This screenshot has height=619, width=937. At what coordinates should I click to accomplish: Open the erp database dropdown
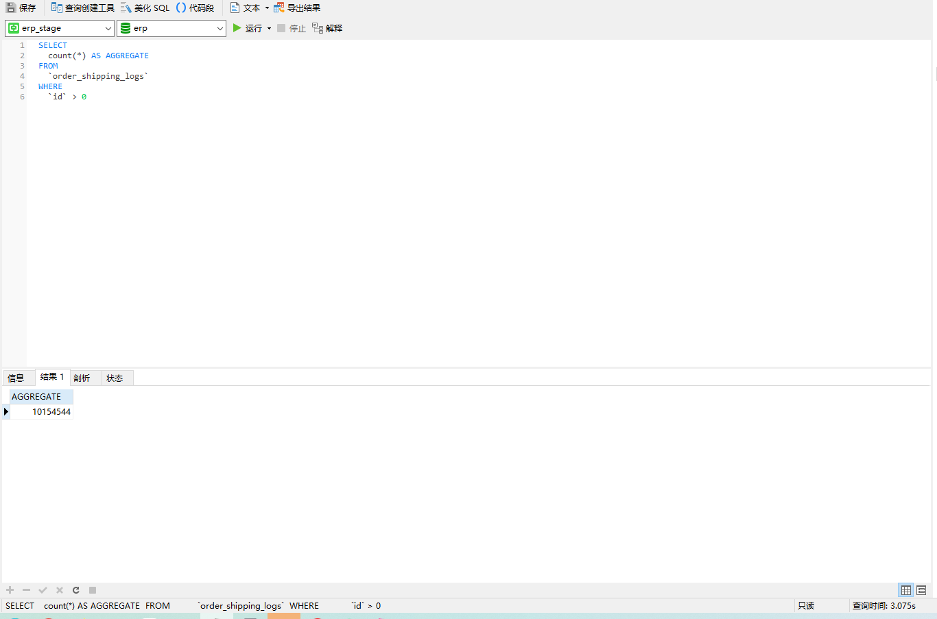[x=171, y=28]
